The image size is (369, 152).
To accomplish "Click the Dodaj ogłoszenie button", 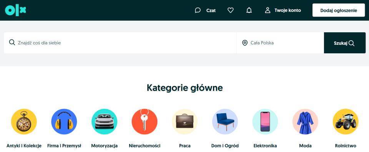I will (339, 10).
